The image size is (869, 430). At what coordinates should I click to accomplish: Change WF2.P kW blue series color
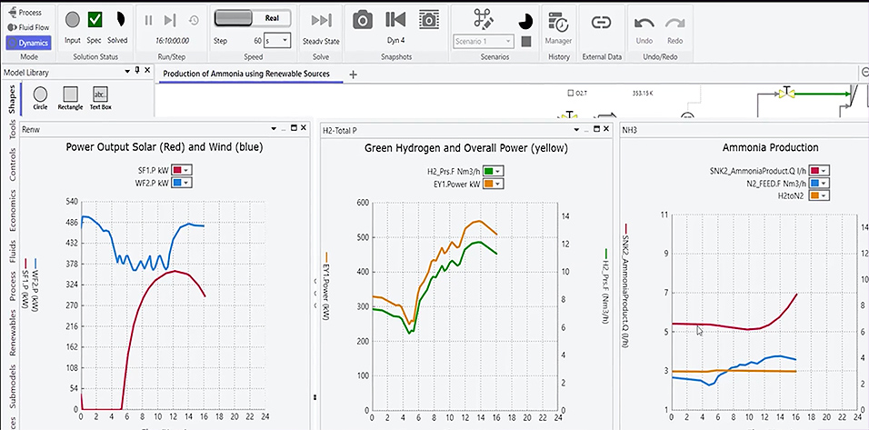click(183, 182)
